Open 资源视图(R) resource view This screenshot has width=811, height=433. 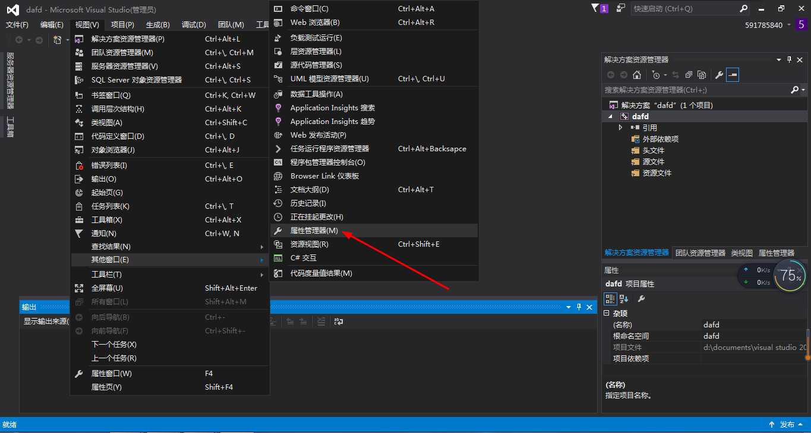(x=374, y=244)
